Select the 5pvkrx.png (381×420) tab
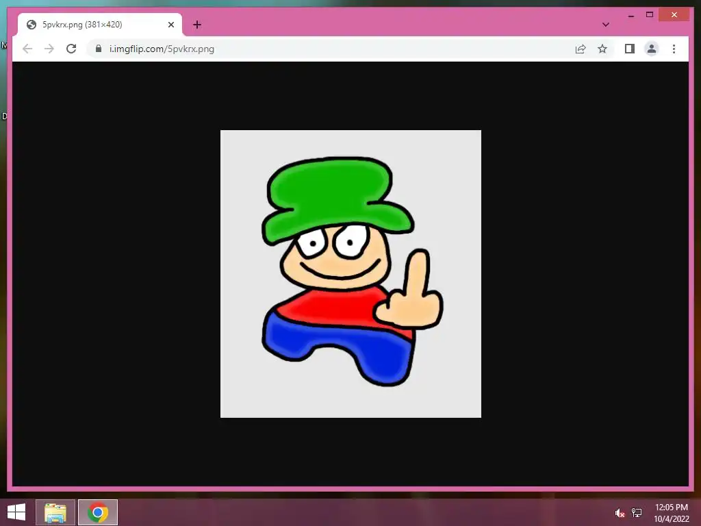This screenshot has width=701, height=526. [100, 25]
